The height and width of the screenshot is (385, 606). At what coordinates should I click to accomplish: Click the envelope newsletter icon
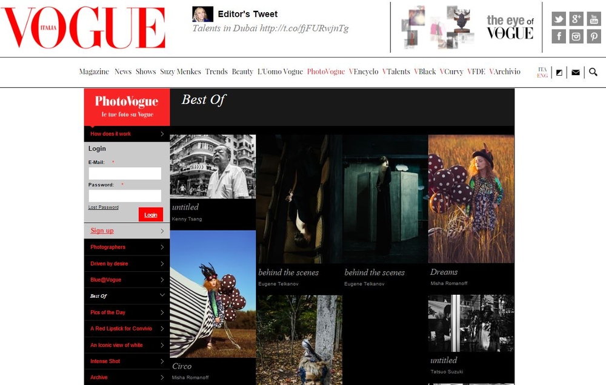click(x=576, y=72)
